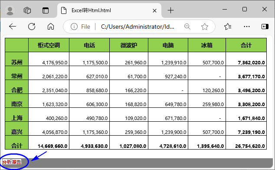Image resolution: width=275 pixels, height=170 pixels.
Task: Click total value 3,677,170.0
Action: [251, 77]
